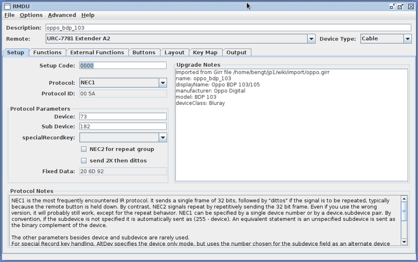Click the line 'manufacturer: Oppo Digital'

pos(211,91)
